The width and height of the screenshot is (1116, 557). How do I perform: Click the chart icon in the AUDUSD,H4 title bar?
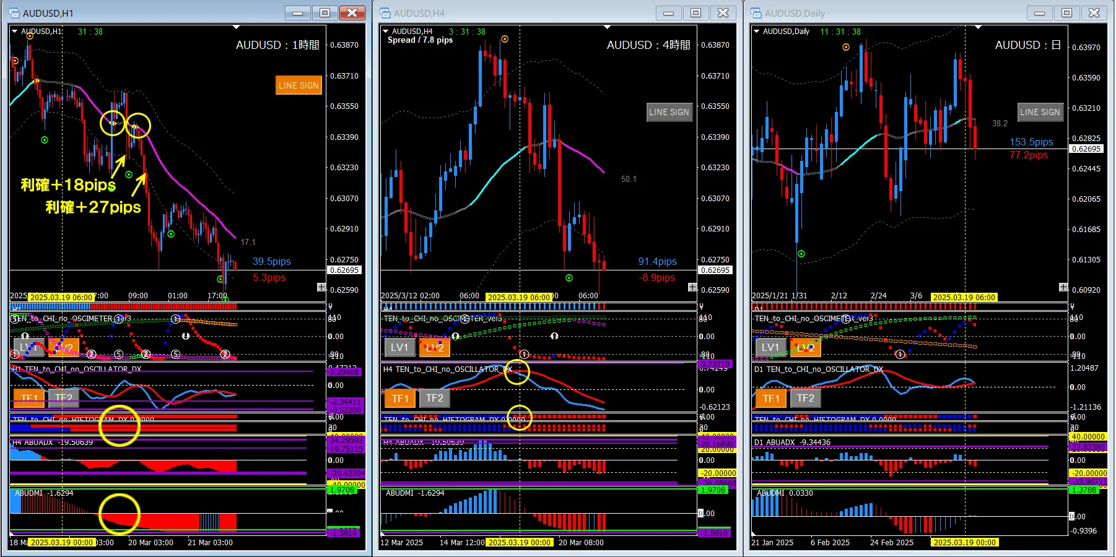coord(385,13)
